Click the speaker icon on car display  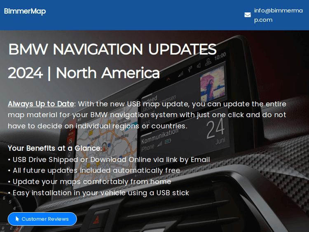(x=199, y=66)
